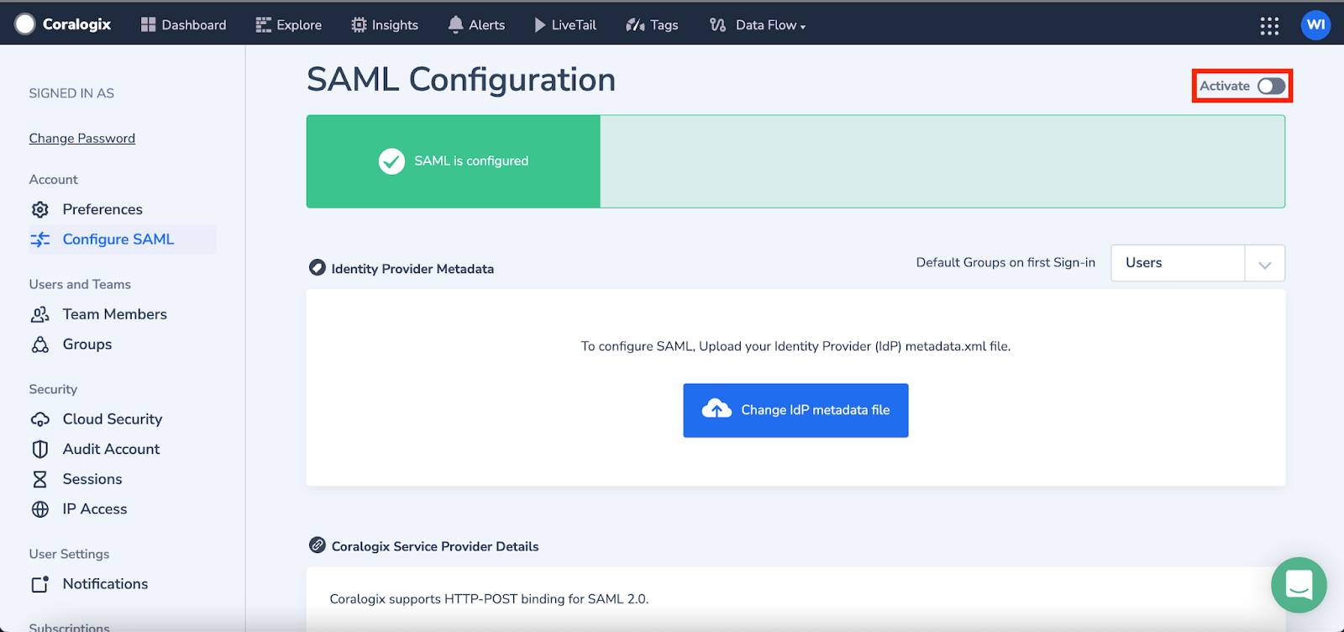Click the User Settings section label
Viewport: 1344px width, 632px height.
[69, 554]
